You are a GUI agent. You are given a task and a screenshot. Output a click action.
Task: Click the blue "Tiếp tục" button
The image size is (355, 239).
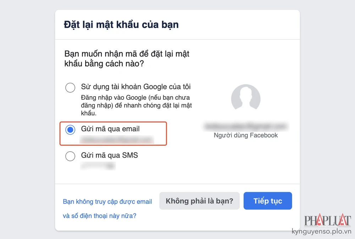tap(268, 201)
